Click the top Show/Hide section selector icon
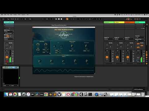This screenshot has width=149, height=111. pos(147,52)
